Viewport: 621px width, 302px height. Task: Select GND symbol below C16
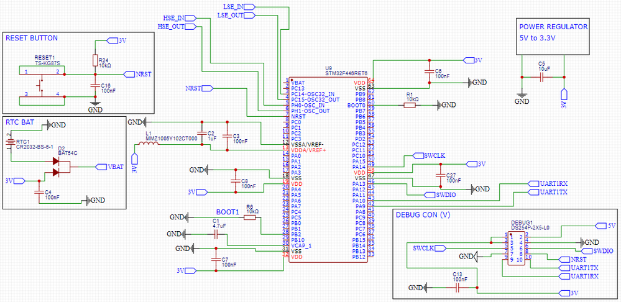[x=95, y=106]
